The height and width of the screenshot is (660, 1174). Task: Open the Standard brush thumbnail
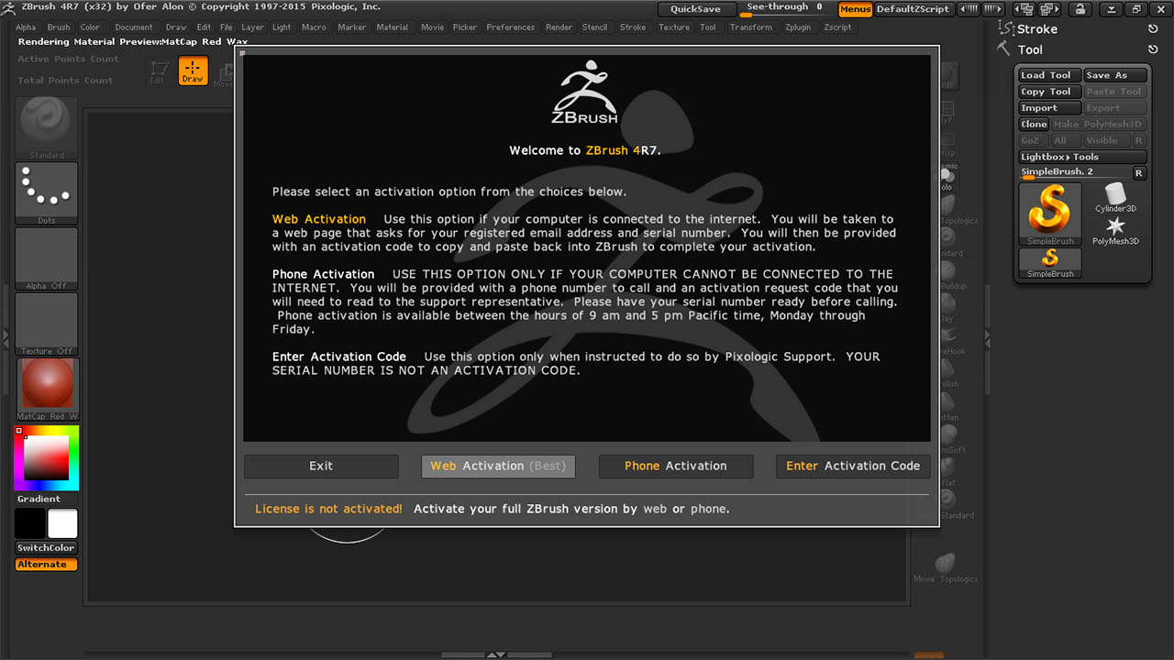(x=46, y=127)
